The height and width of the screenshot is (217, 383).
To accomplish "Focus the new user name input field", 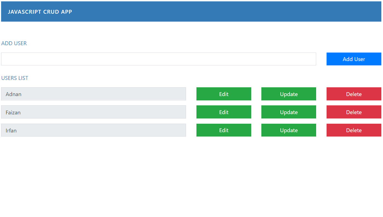I will point(158,59).
